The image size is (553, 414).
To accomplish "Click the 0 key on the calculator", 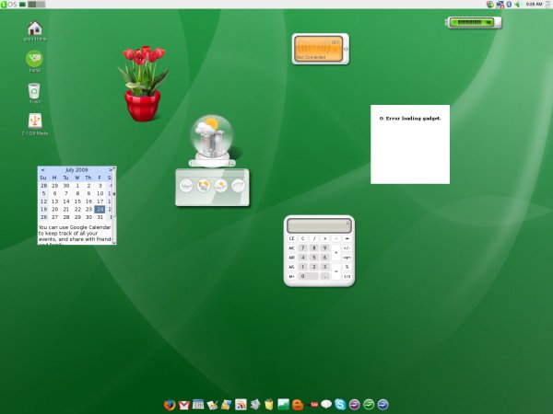I will (x=308, y=276).
